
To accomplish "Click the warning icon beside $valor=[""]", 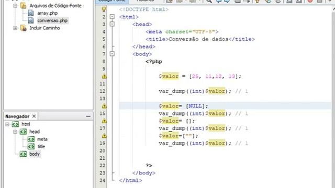I will click(x=104, y=136).
